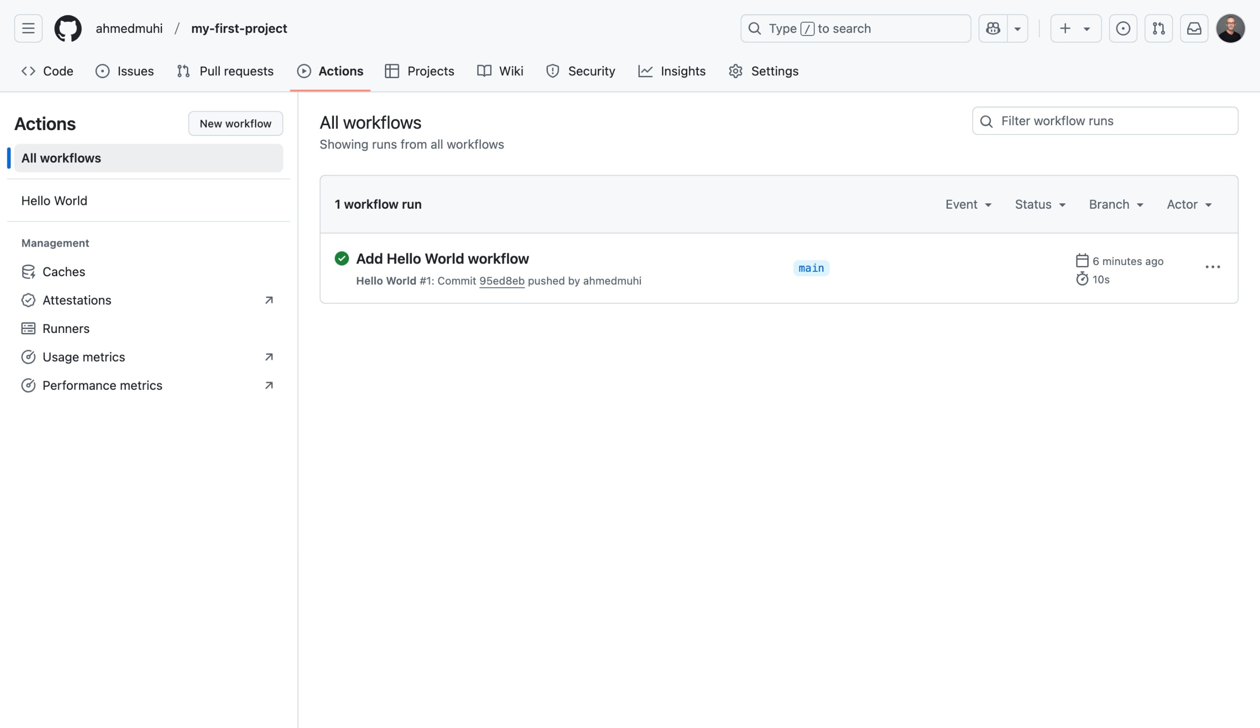1260x728 pixels.
Task: Open the Add Hello World workflow run
Action: point(442,259)
